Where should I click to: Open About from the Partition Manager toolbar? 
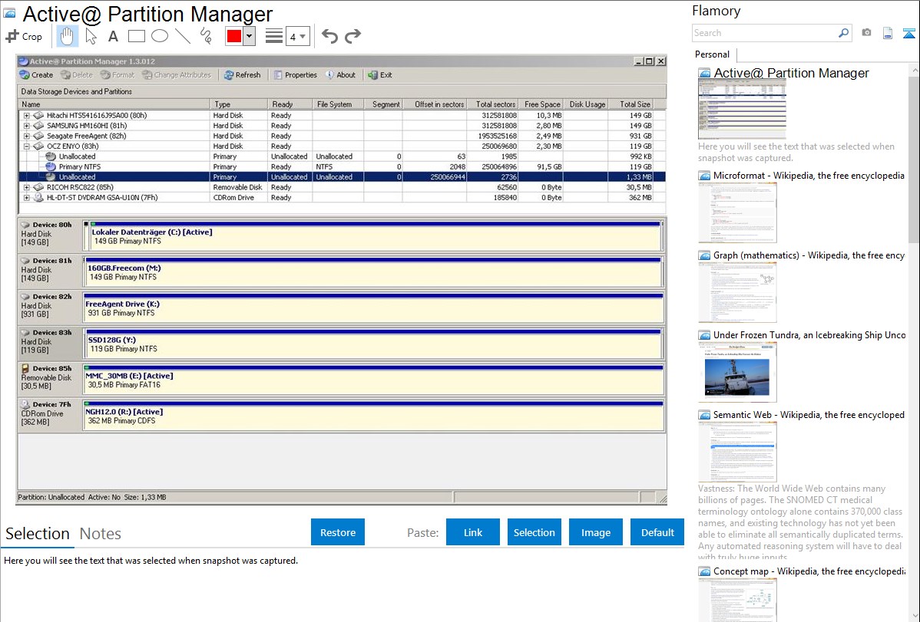click(340, 75)
